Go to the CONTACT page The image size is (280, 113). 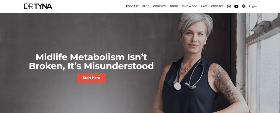click(x=217, y=7)
